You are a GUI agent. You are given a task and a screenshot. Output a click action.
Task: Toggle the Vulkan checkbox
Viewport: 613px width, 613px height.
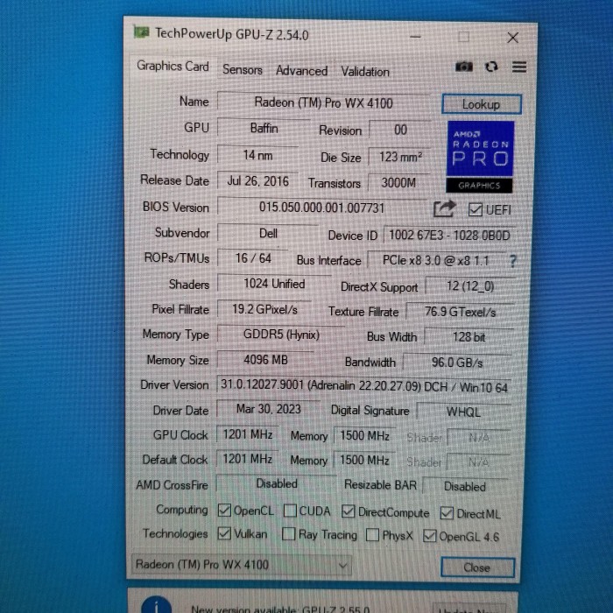click(x=224, y=532)
